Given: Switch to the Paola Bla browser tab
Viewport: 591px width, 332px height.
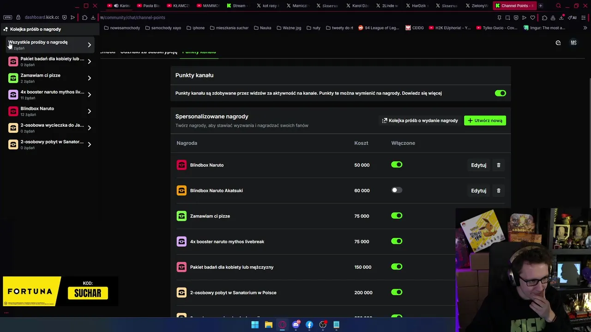Looking at the screenshot, I should point(148,6).
